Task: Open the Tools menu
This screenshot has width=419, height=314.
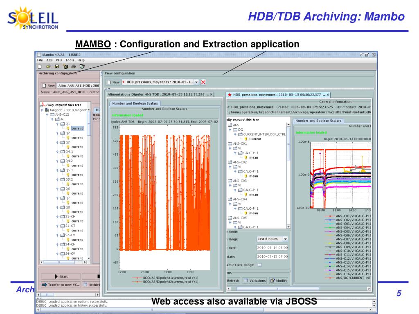Action: click(70, 61)
